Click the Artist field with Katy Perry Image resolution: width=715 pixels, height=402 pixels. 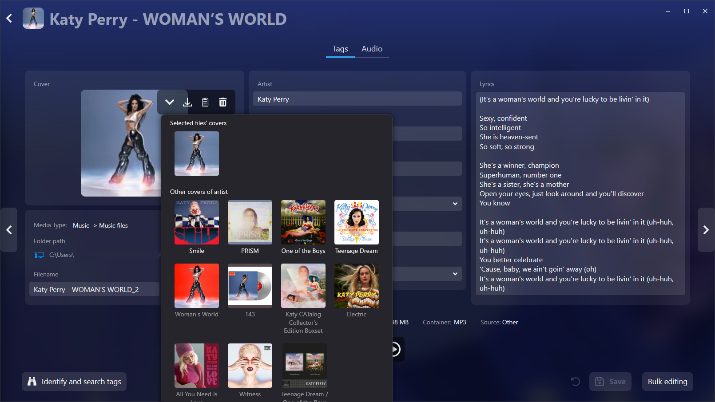coord(357,99)
